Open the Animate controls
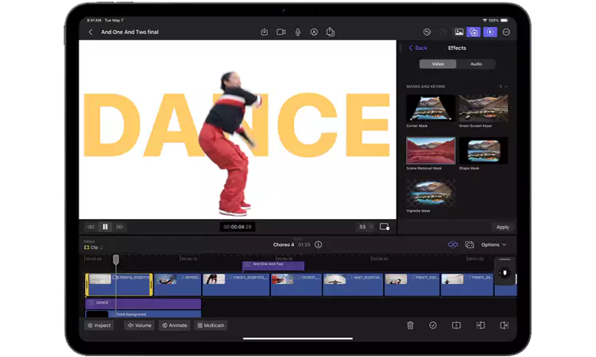The image size is (596, 357). coord(175,325)
